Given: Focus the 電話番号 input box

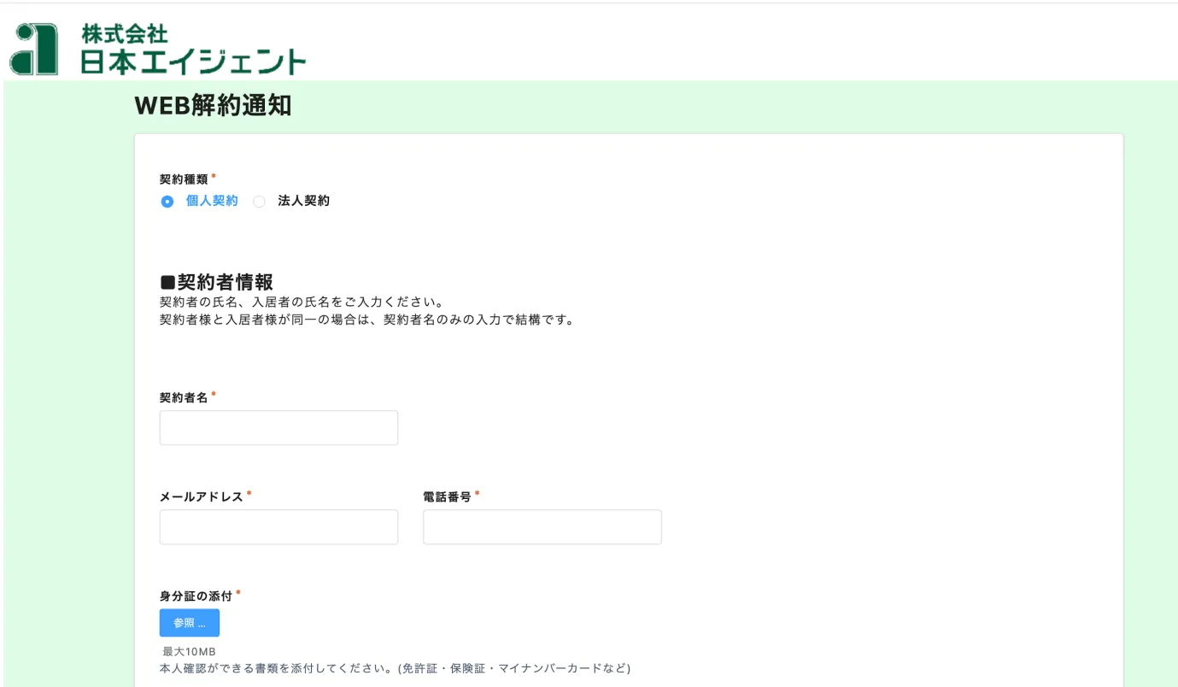Looking at the screenshot, I should point(542,527).
